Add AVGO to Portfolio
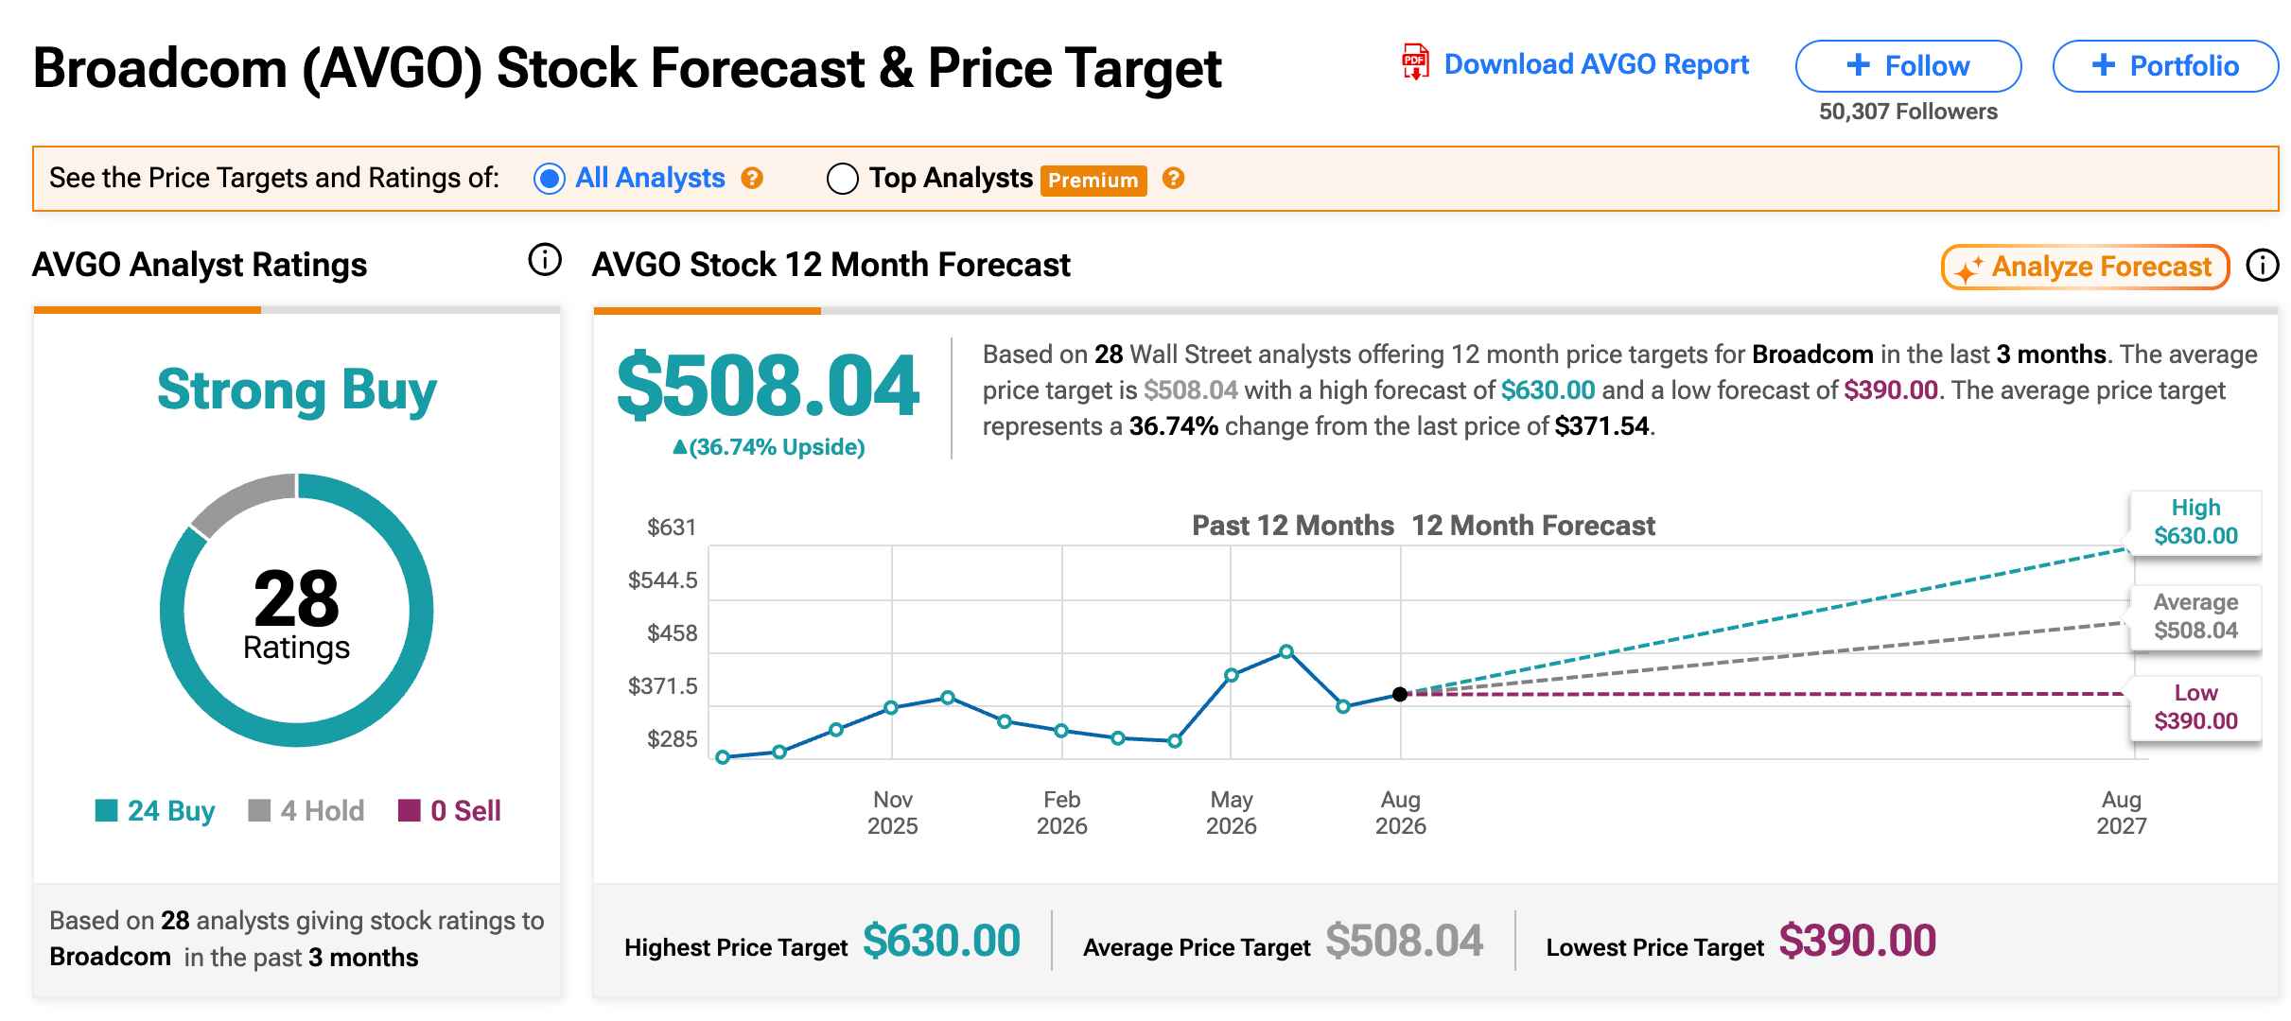Image resolution: width=2291 pixels, height=1021 pixels. click(2165, 66)
